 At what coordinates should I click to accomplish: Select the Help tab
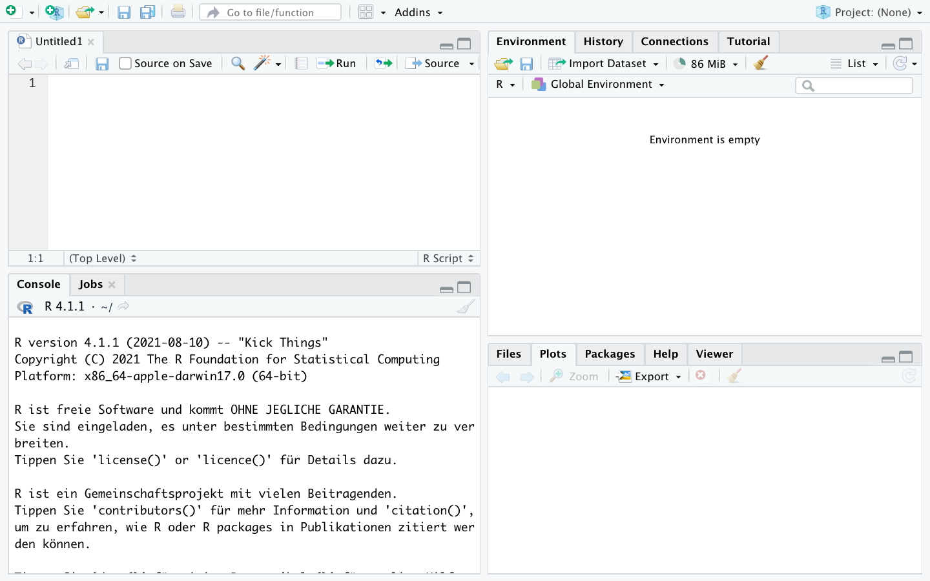[665, 354]
